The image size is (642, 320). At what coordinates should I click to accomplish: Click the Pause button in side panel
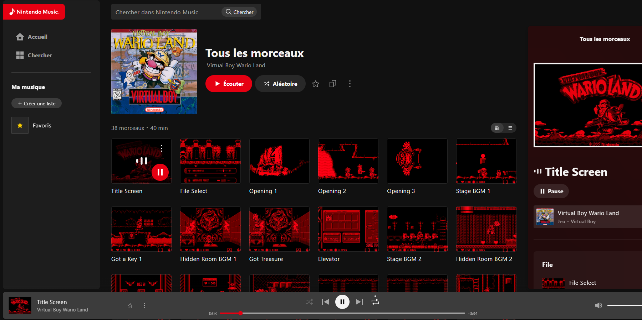point(551,191)
